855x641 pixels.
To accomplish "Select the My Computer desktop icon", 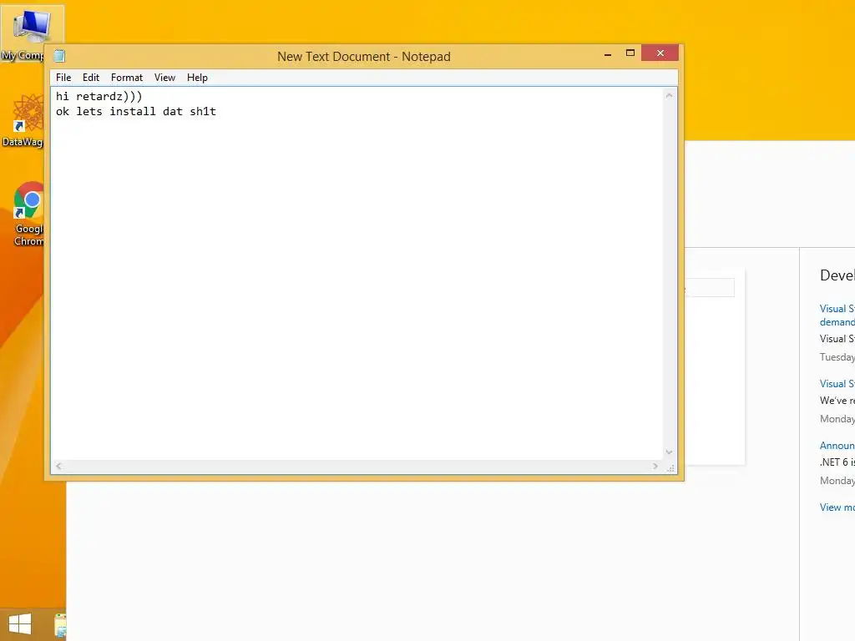I will click(x=23, y=34).
